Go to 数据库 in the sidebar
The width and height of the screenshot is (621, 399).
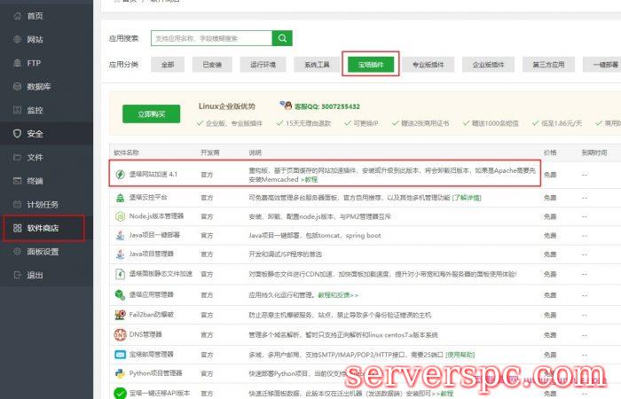37,87
